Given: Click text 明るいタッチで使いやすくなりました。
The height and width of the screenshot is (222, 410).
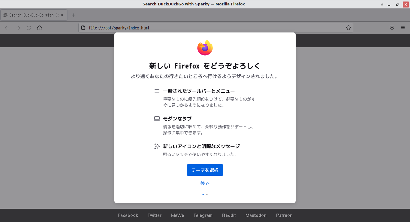Looking at the screenshot, I should pos(200,154).
